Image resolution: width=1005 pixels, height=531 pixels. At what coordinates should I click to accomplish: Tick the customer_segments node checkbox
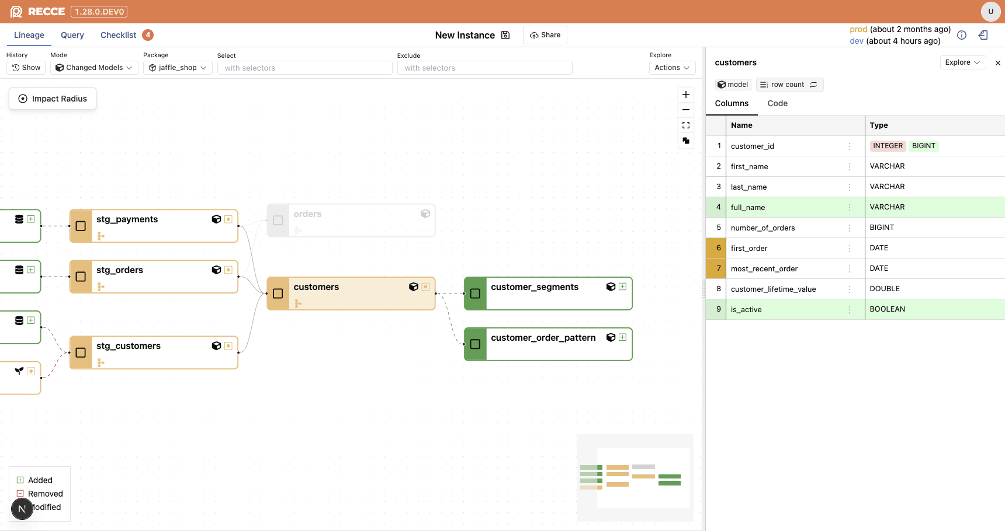(x=475, y=294)
